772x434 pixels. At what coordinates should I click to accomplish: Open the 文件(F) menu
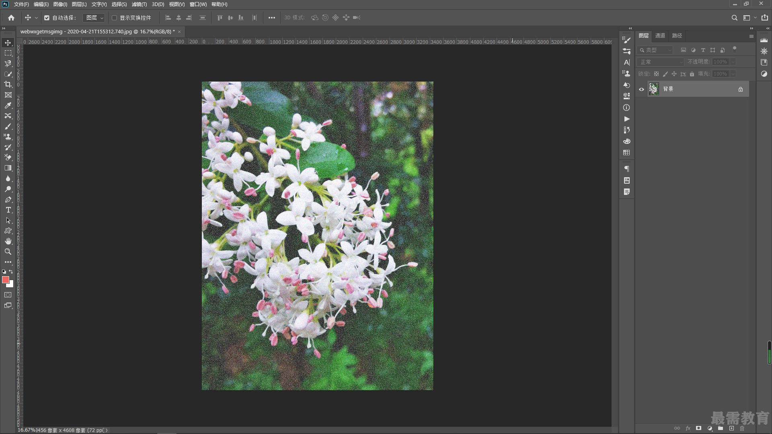(21, 4)
